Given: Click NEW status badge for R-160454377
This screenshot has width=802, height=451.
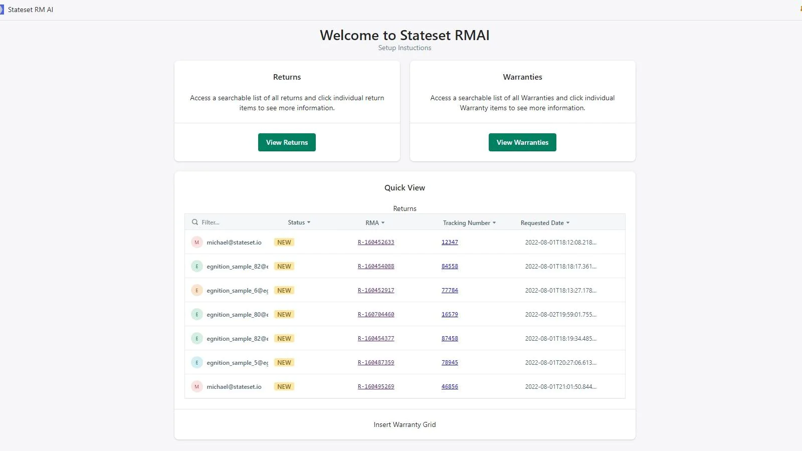Looking at the screenshot, I should pos(284,338).
